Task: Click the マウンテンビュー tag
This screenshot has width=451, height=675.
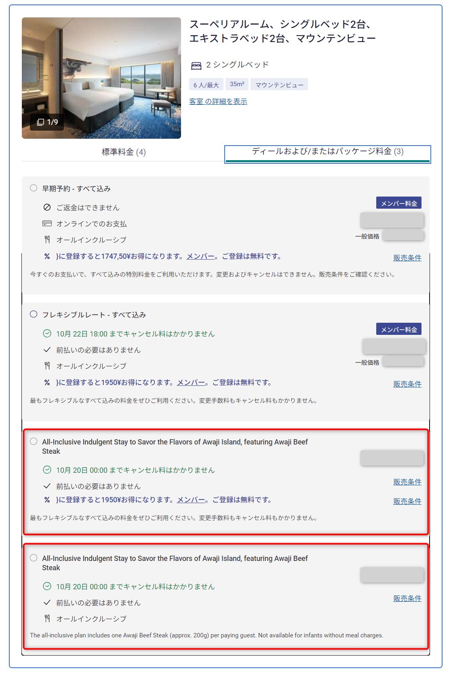Action: point(279,85)
